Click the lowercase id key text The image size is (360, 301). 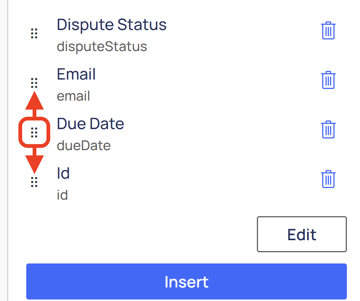pos(62,195)
